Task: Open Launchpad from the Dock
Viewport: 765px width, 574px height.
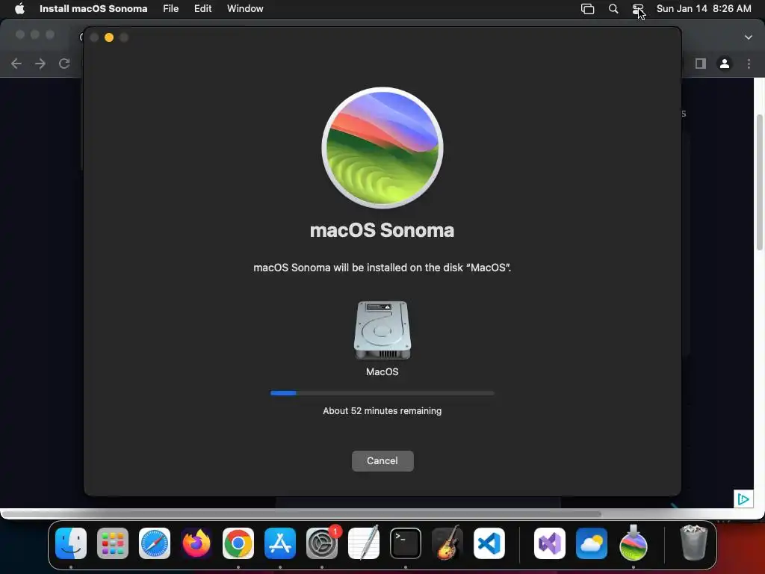Action: click(113, 543)
